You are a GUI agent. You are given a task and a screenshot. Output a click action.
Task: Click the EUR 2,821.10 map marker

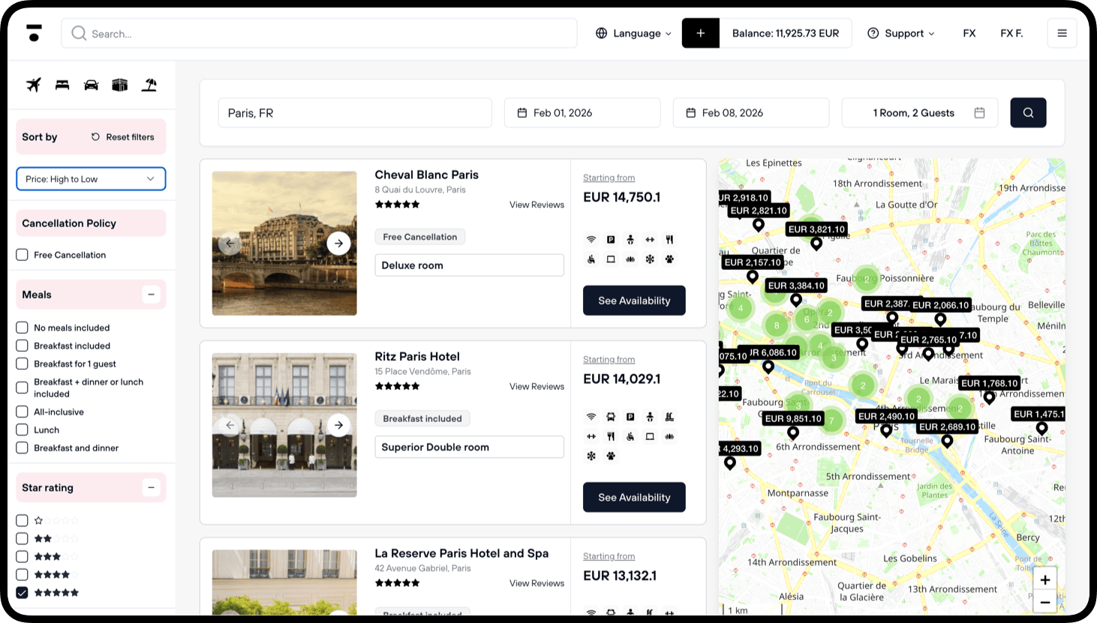coord(759,211)
